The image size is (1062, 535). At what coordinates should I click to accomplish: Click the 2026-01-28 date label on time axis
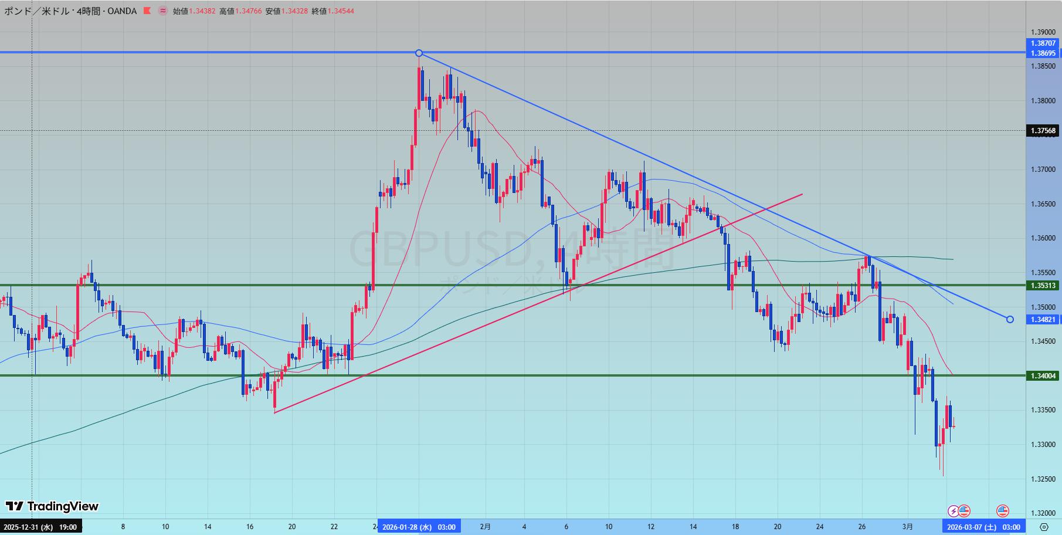[419, 527]
